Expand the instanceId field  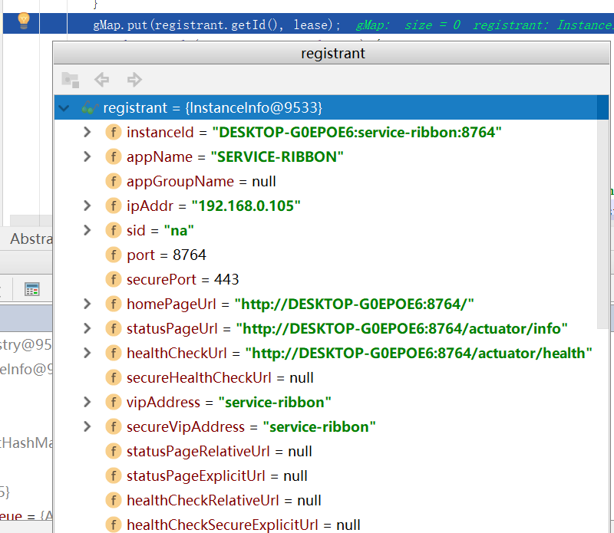[87, 132]
